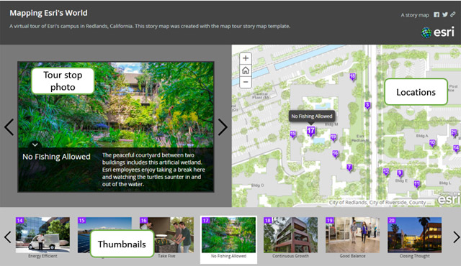The height and width of the screenshot is (266, 461).
Task: Click the No Fishing Allowed caption heading
Action: [56, 157]
